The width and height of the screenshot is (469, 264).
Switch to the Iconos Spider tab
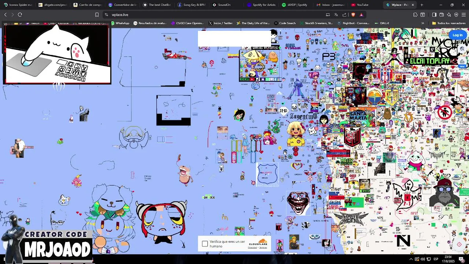click(18, 5)
